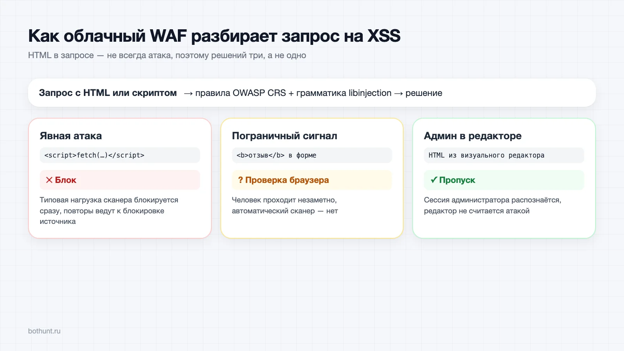Click the description starting Типовая нагрузка сканера
This screenshot has height=351, width=624.
[109, 211]
